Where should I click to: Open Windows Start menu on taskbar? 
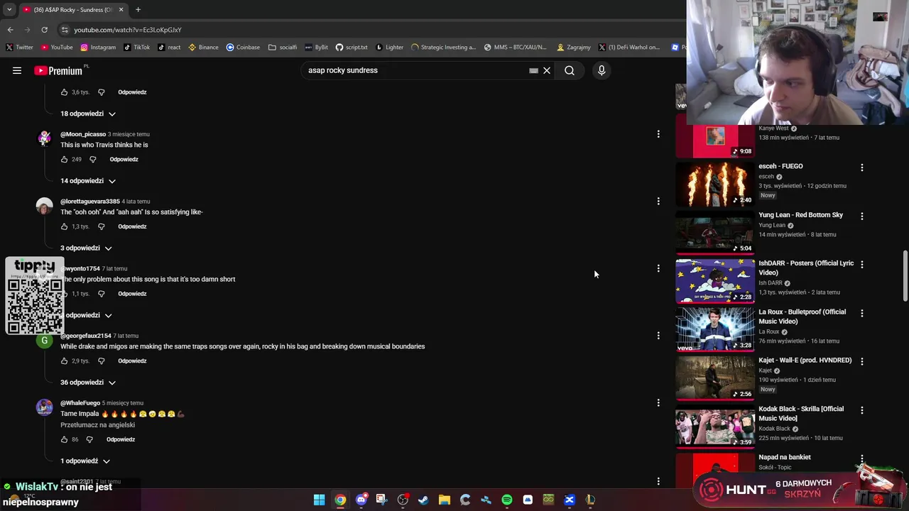coord(320,500)
